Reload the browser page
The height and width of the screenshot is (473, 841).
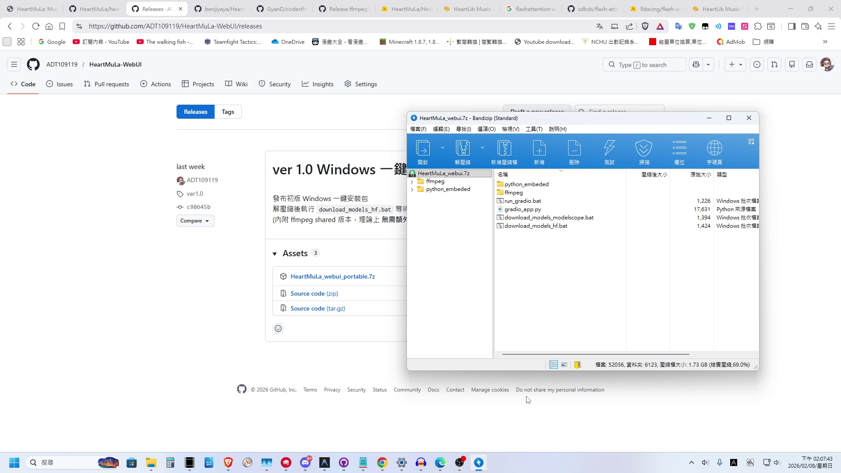(36, 26)
